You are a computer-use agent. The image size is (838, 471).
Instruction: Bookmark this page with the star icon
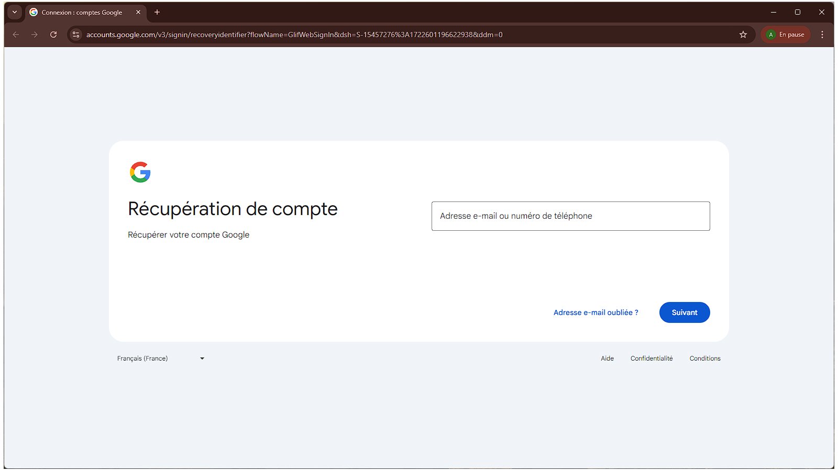pos(743,35)
